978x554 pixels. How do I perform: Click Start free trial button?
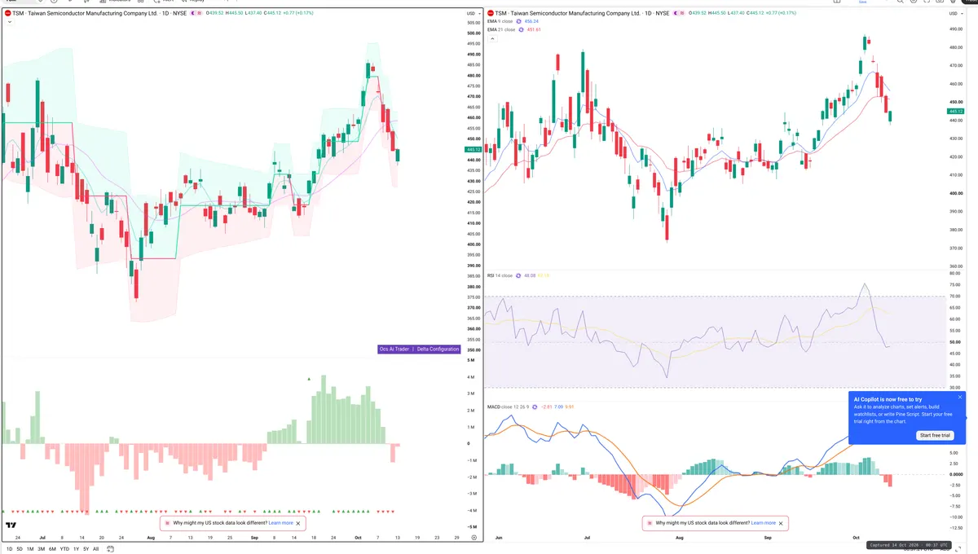(x=936, y=435)
